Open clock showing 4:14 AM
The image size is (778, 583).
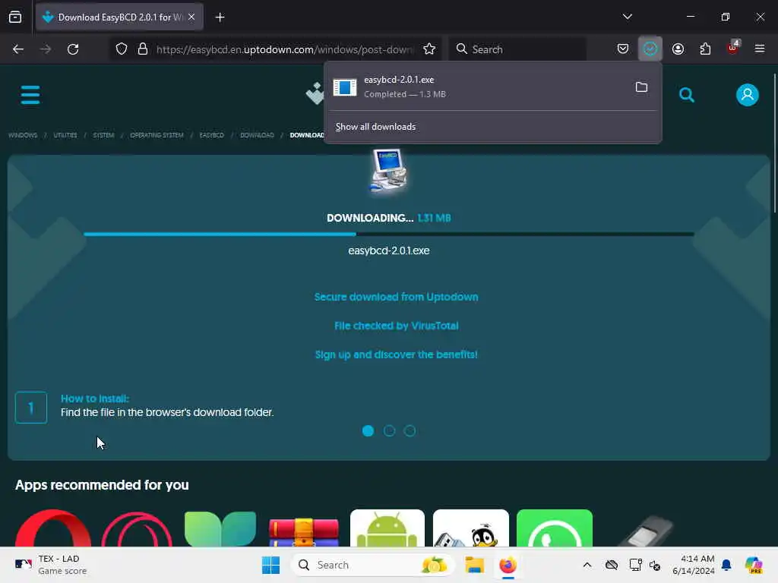pos(694,565)
